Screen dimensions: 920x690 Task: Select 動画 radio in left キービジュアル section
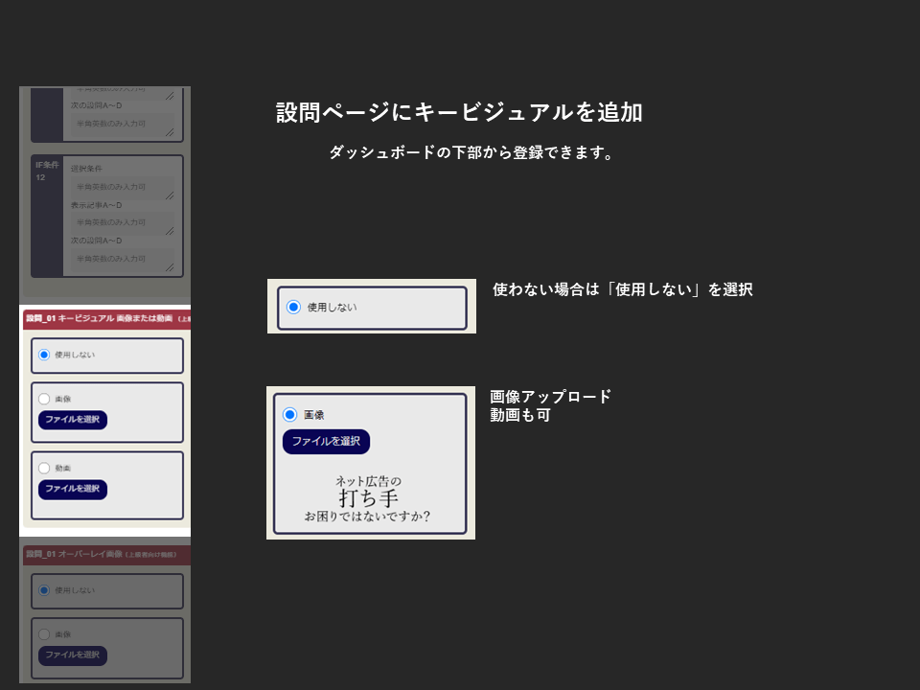point(44,468)
